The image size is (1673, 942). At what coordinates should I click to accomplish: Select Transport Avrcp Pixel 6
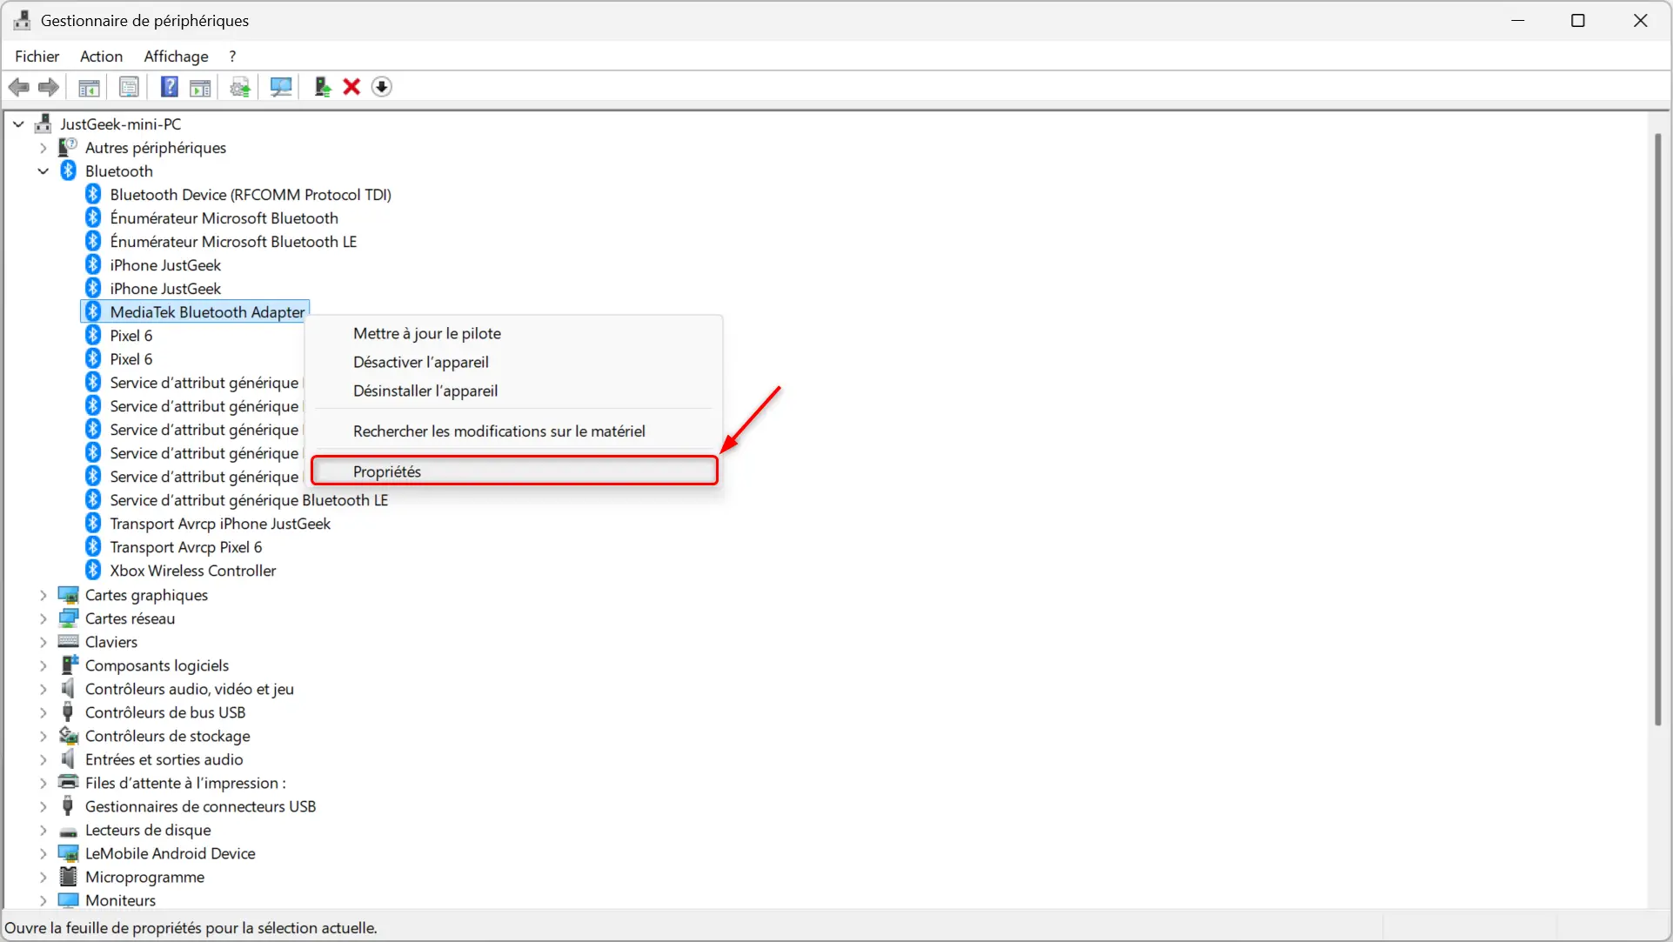click(185, 547)
